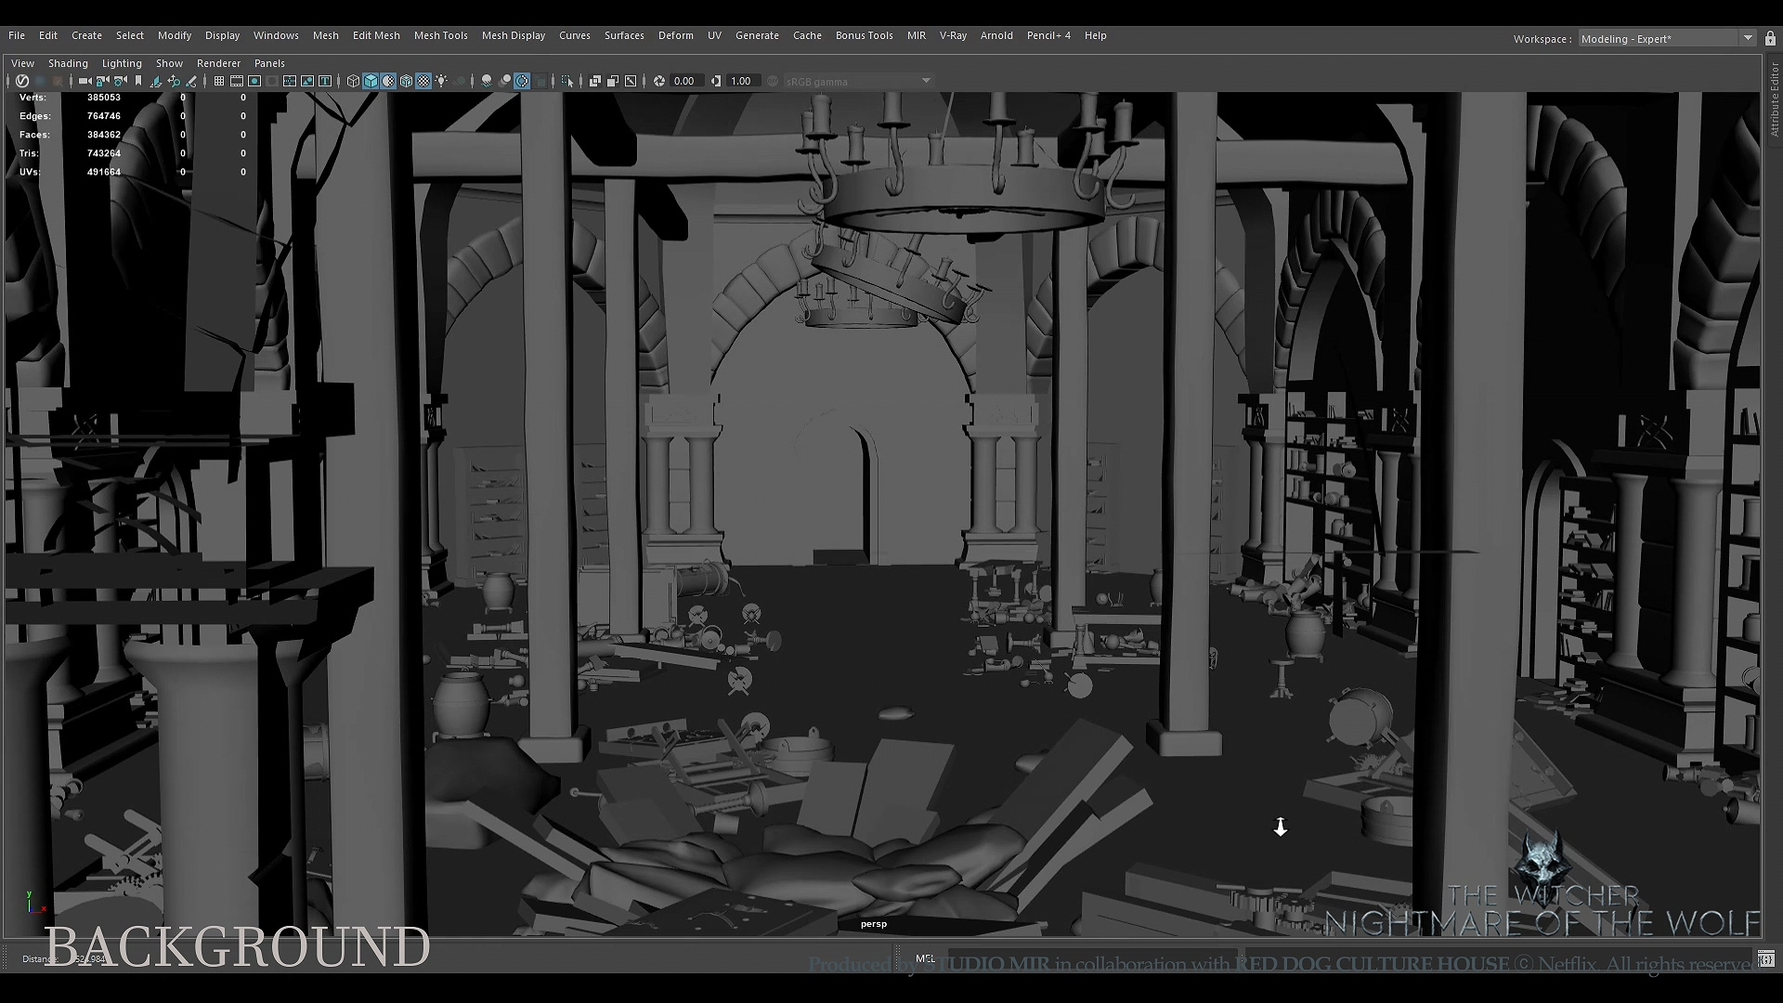Screen dimensions: 1783x1003
Task: Open the panel Show menu
Action: [x=169, y=63]
